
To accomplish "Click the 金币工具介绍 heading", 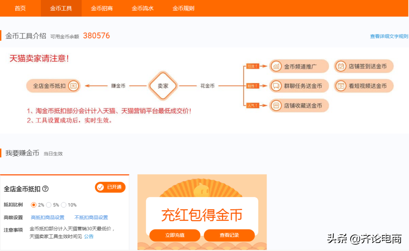I will point(26,36).
